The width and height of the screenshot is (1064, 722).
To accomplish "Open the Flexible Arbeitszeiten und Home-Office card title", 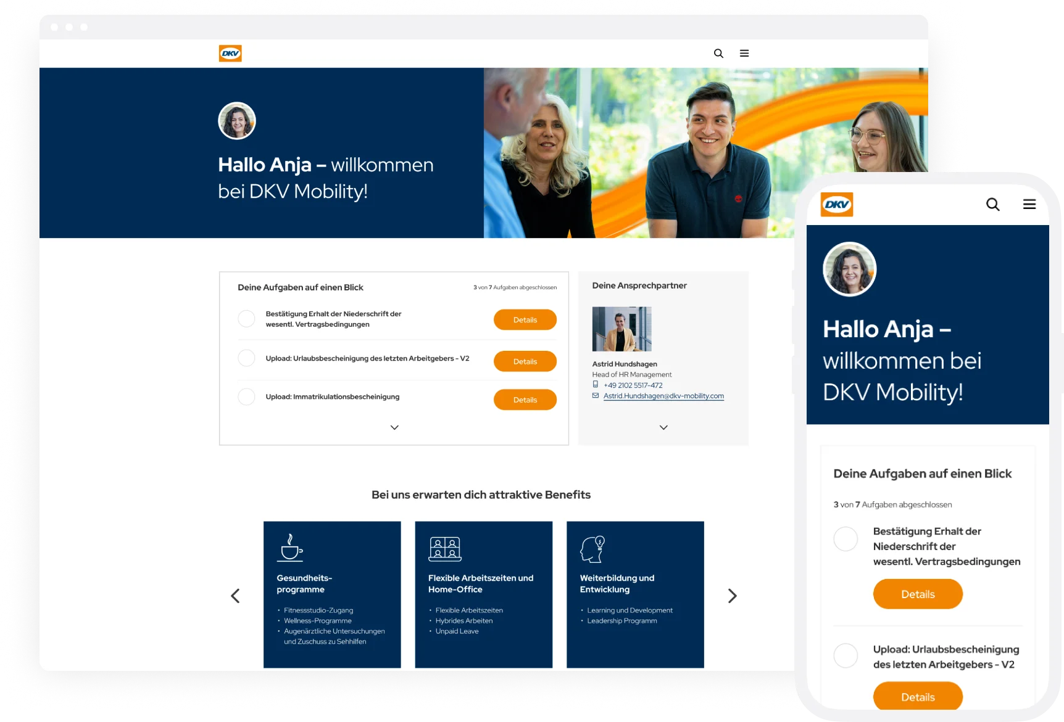I will tap(481, 584).
